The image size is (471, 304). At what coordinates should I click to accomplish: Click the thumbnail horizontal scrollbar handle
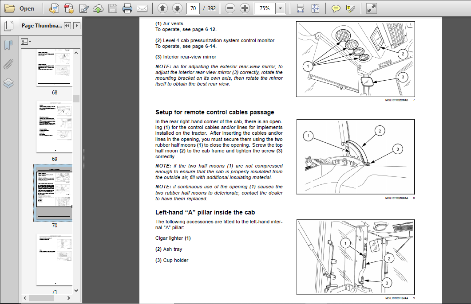pos(41,298)
